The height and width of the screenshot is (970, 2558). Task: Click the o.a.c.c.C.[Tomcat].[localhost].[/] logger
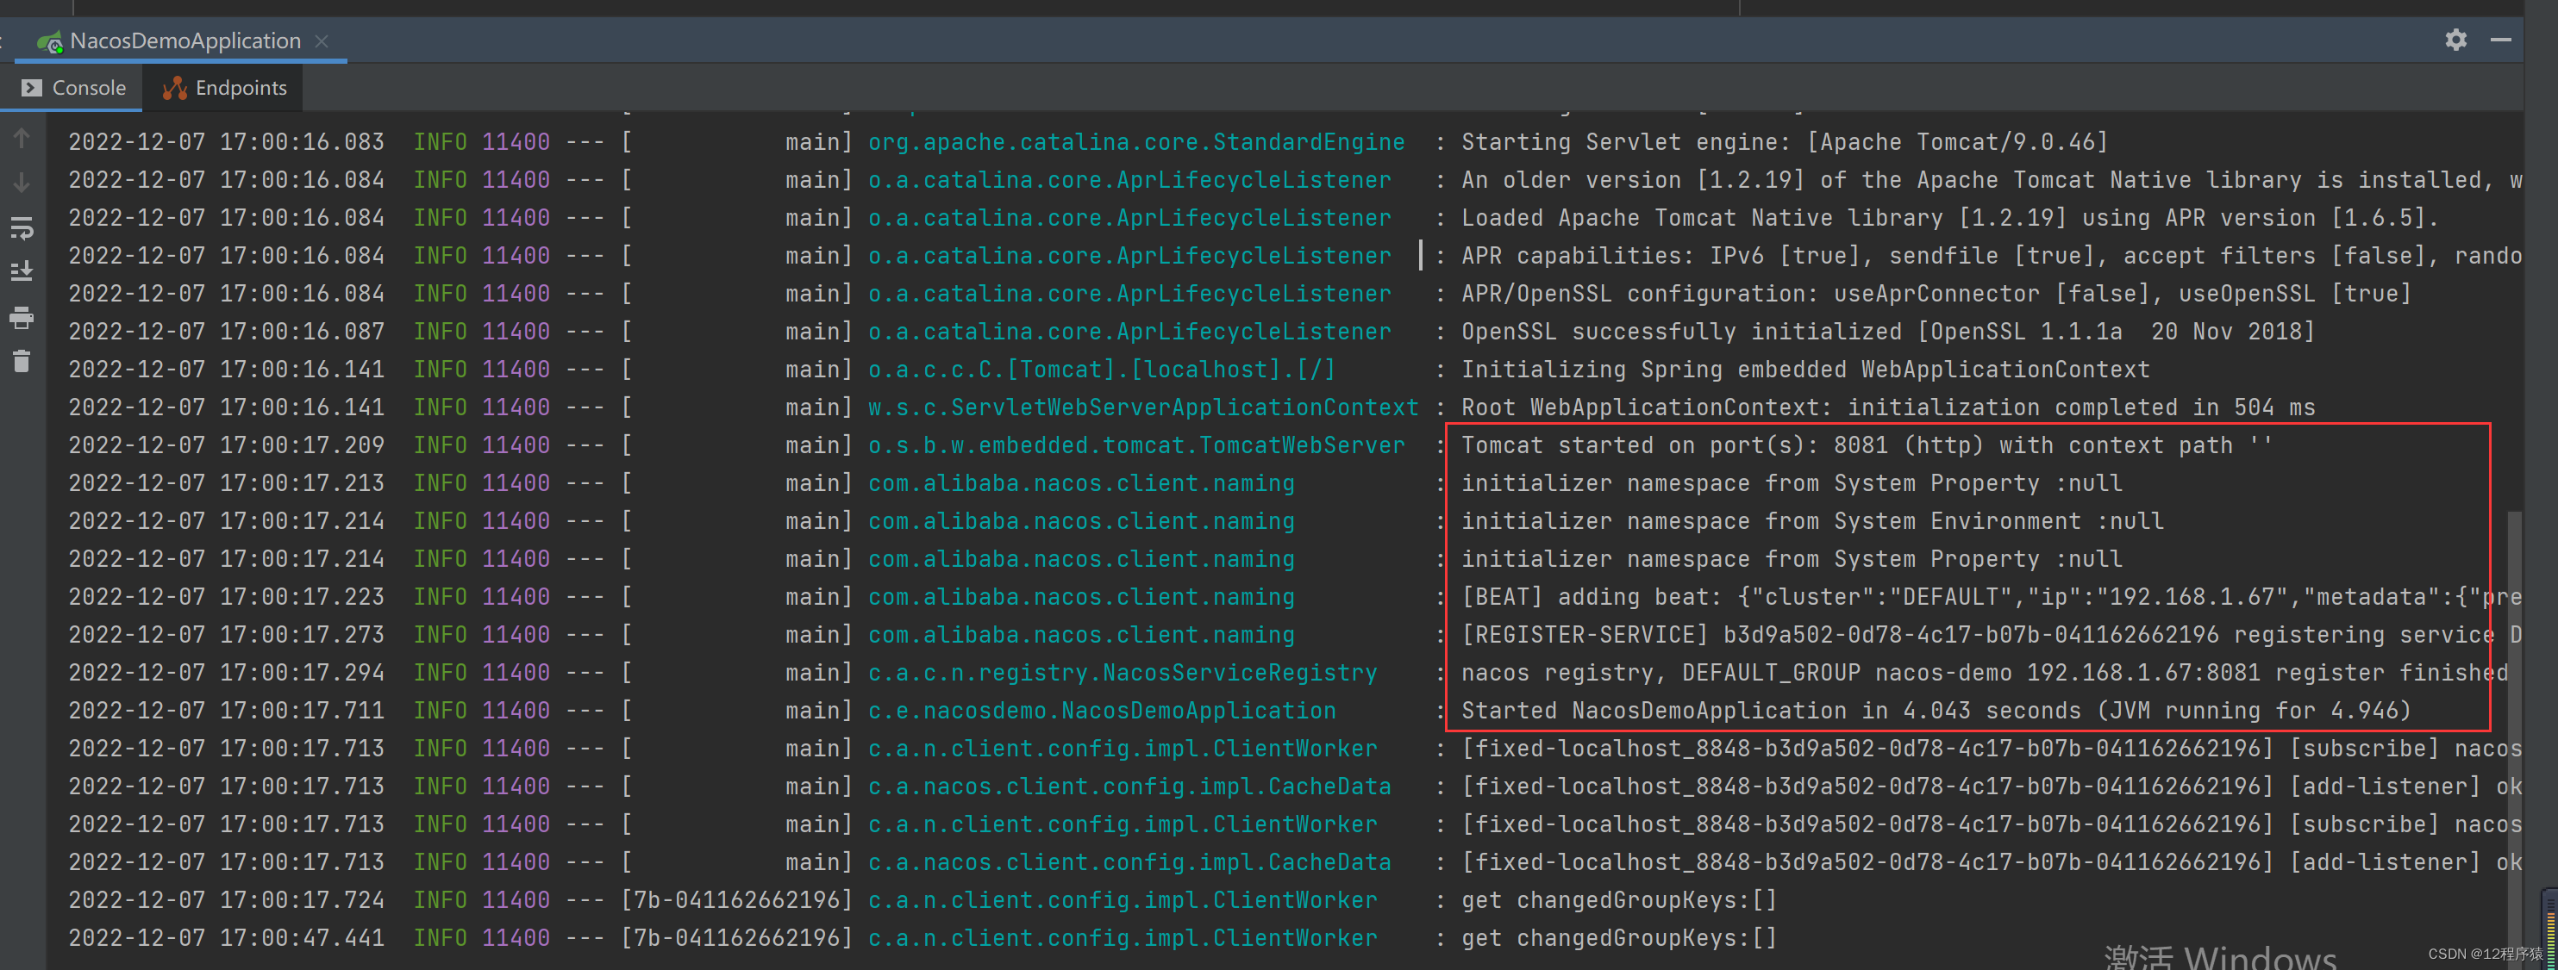[1101, 370]
